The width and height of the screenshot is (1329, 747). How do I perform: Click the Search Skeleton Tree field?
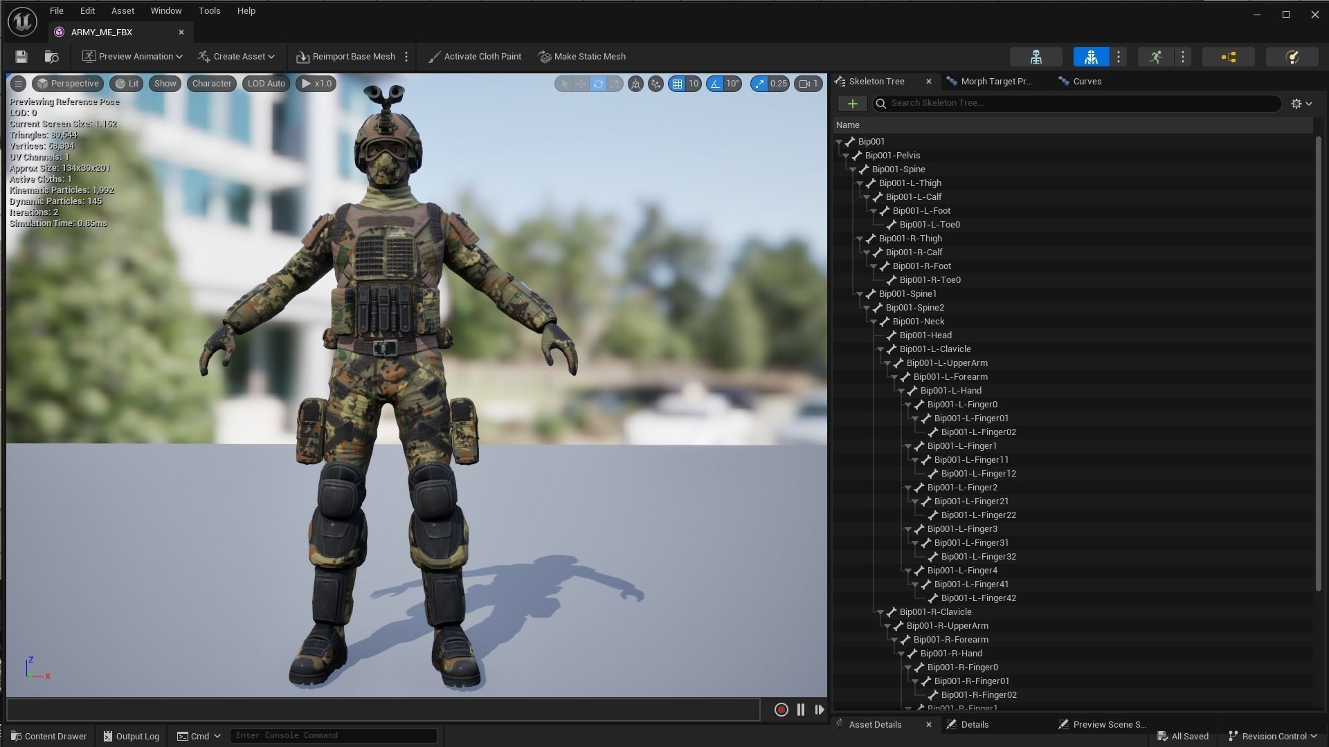1080,103
